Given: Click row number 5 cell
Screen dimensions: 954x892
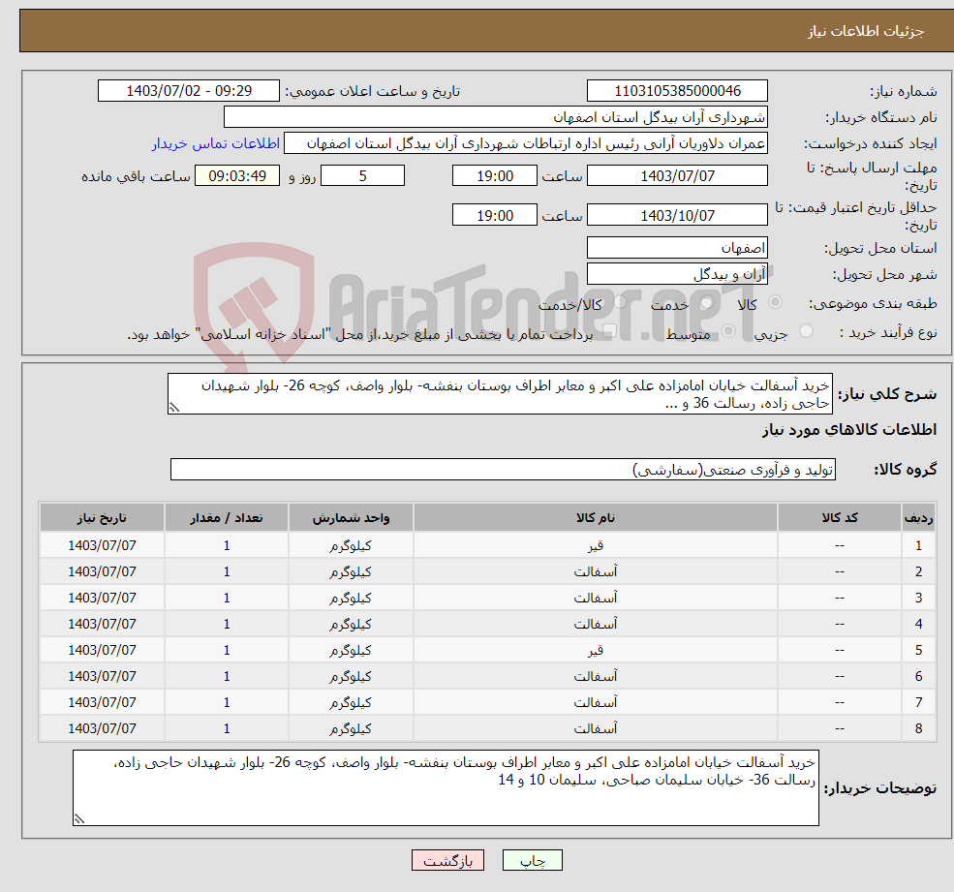Looking at the screenshot, I should tap(918, 650).
